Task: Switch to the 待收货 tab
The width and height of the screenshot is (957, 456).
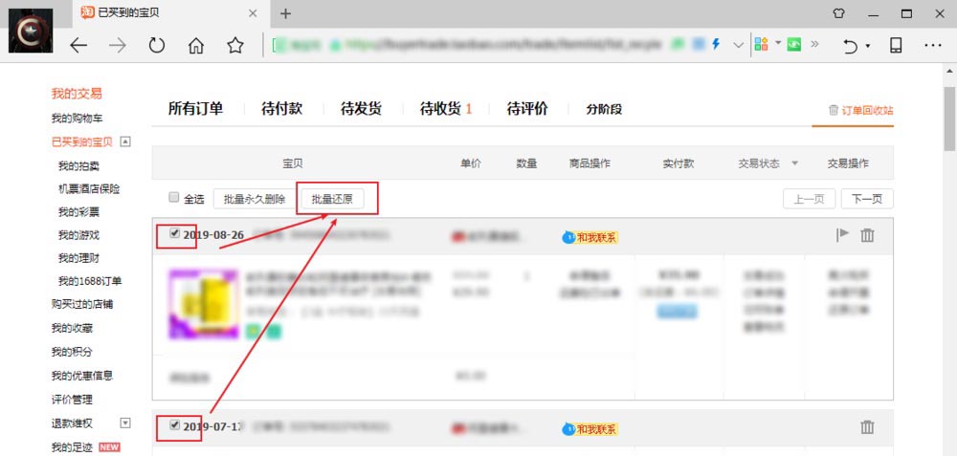Action: click(x=446, y=109)
